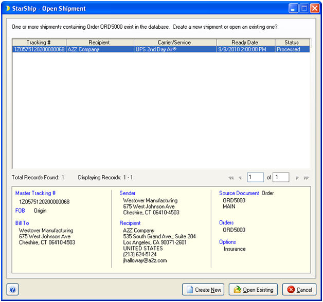Click the Insurance option text
This screenshot has width=323, height=302.
[x=235, y=249]
